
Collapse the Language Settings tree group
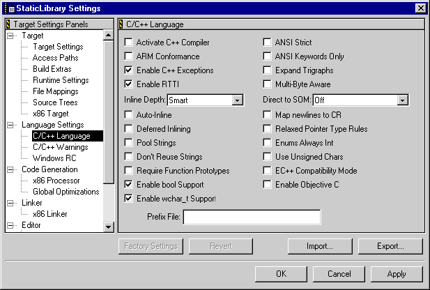10,125
